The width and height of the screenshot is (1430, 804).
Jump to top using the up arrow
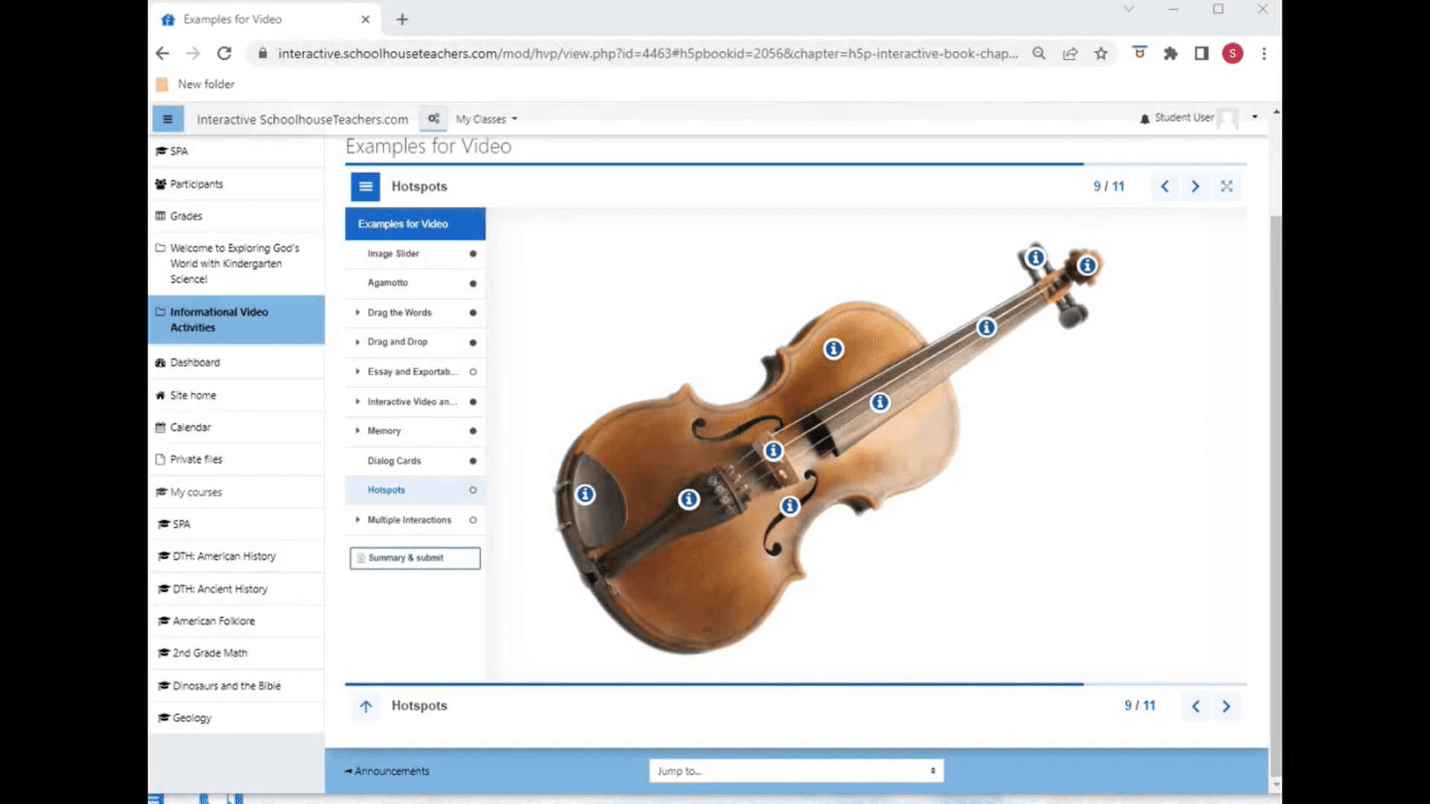pyautogui.click(x=366, y=706)
